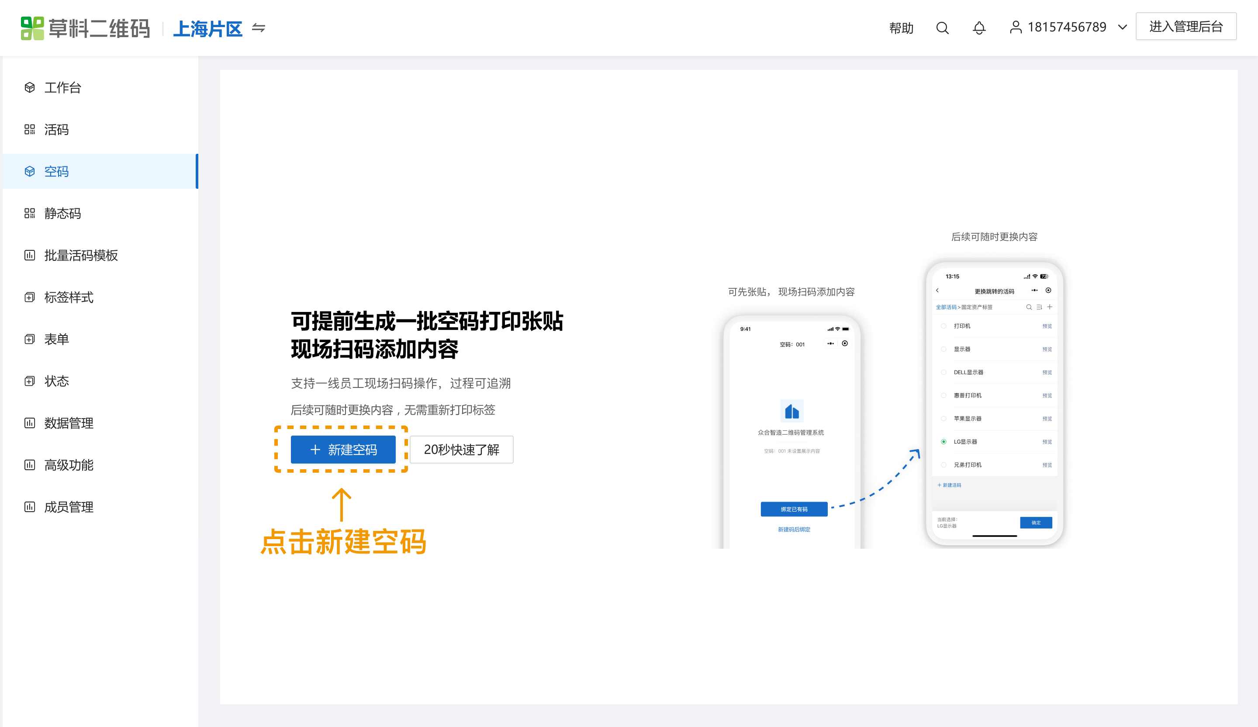The height and width of the screenshot is (727, 1258).
Task: Select the LG显示器 radio option
Action: pos(943,441)
